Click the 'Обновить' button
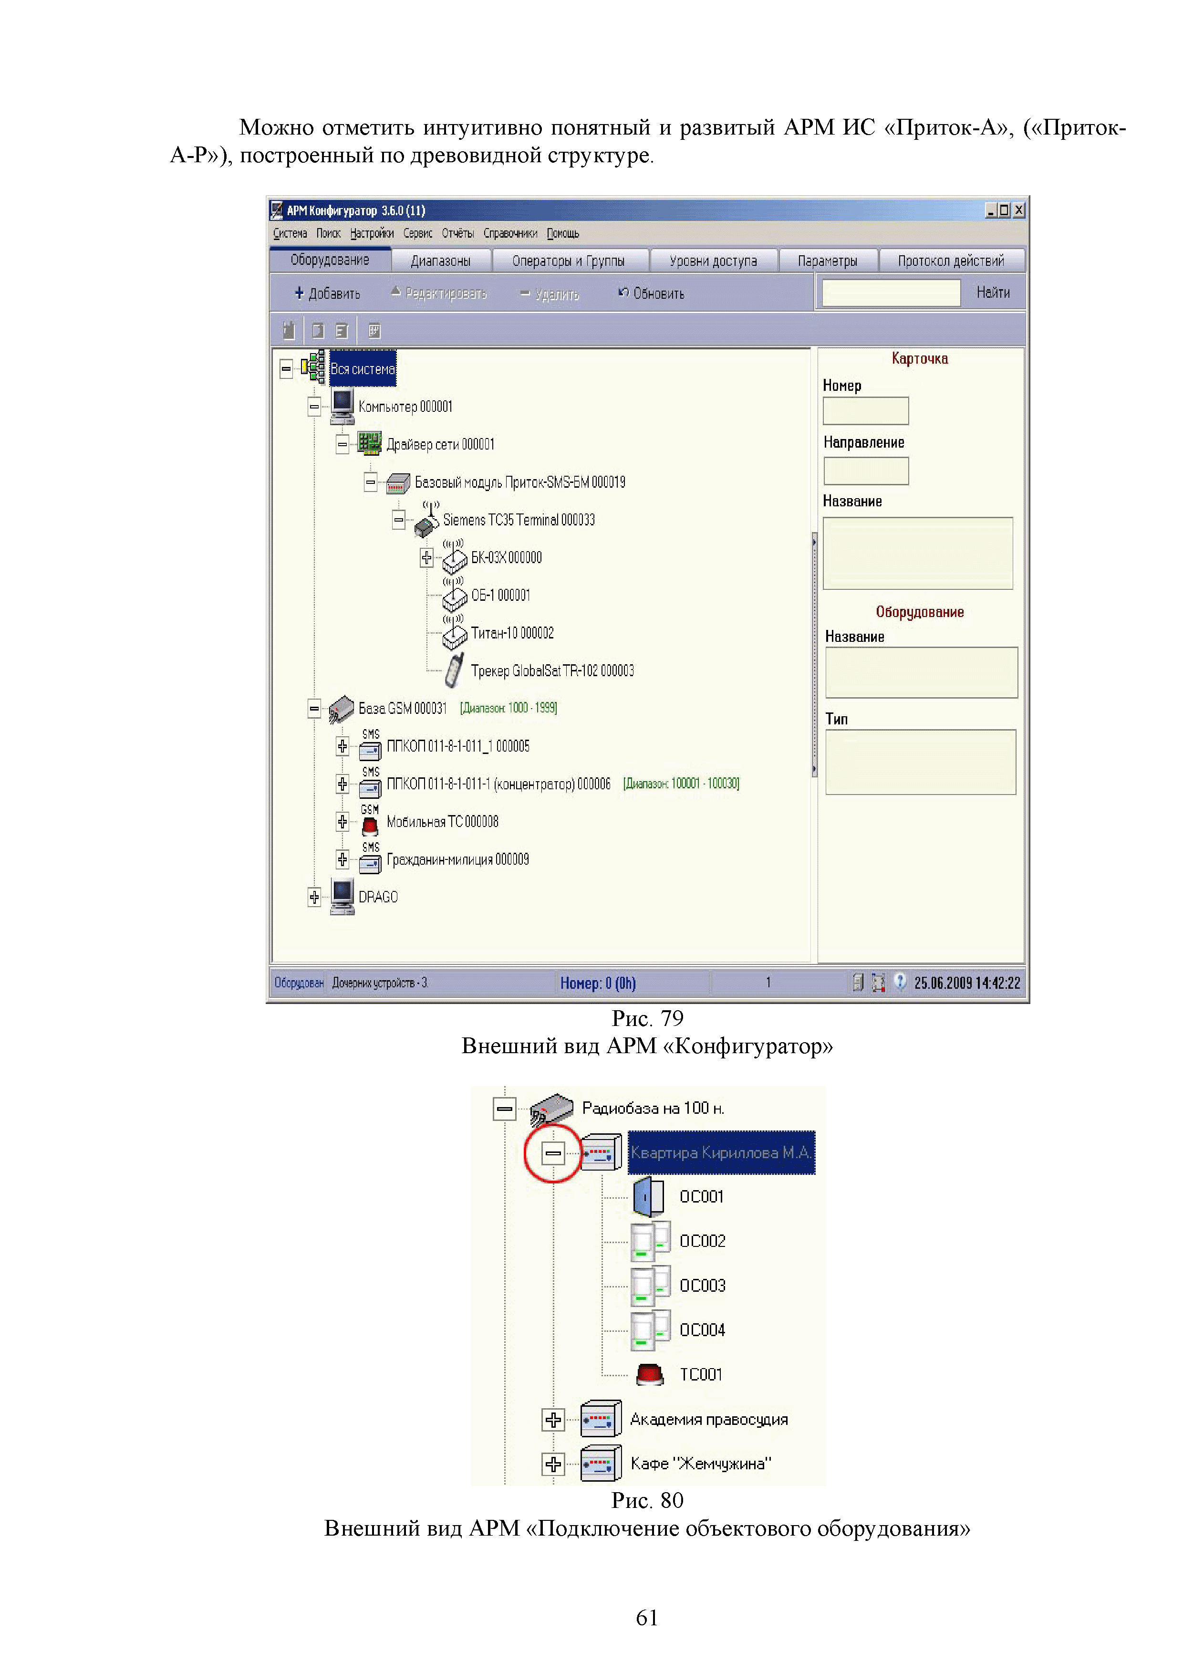The height and width of the screenshot is (1674, 1183). [651, 293]
